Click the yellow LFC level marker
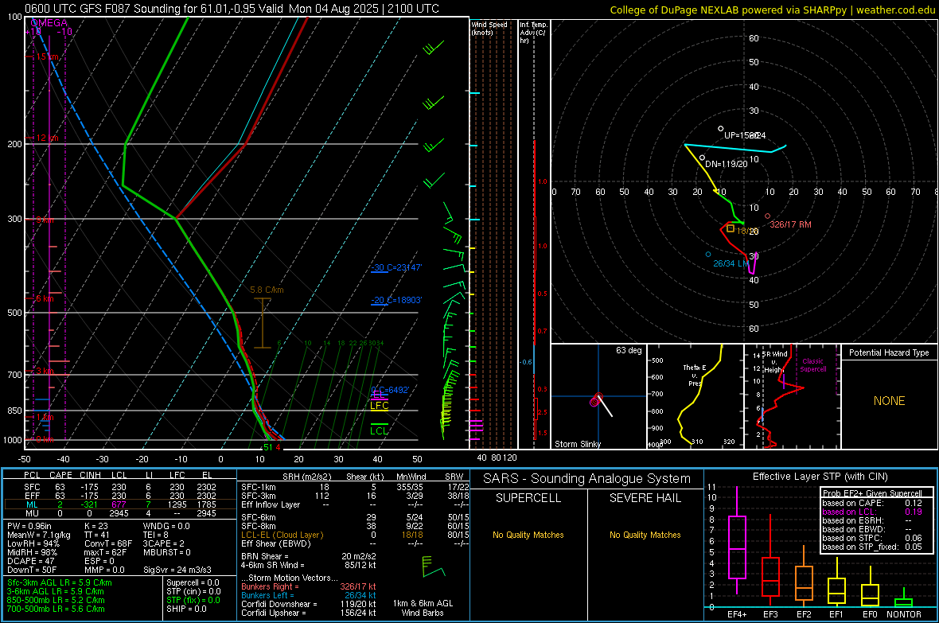Viewport: 939px width, 623px height. 379,406
